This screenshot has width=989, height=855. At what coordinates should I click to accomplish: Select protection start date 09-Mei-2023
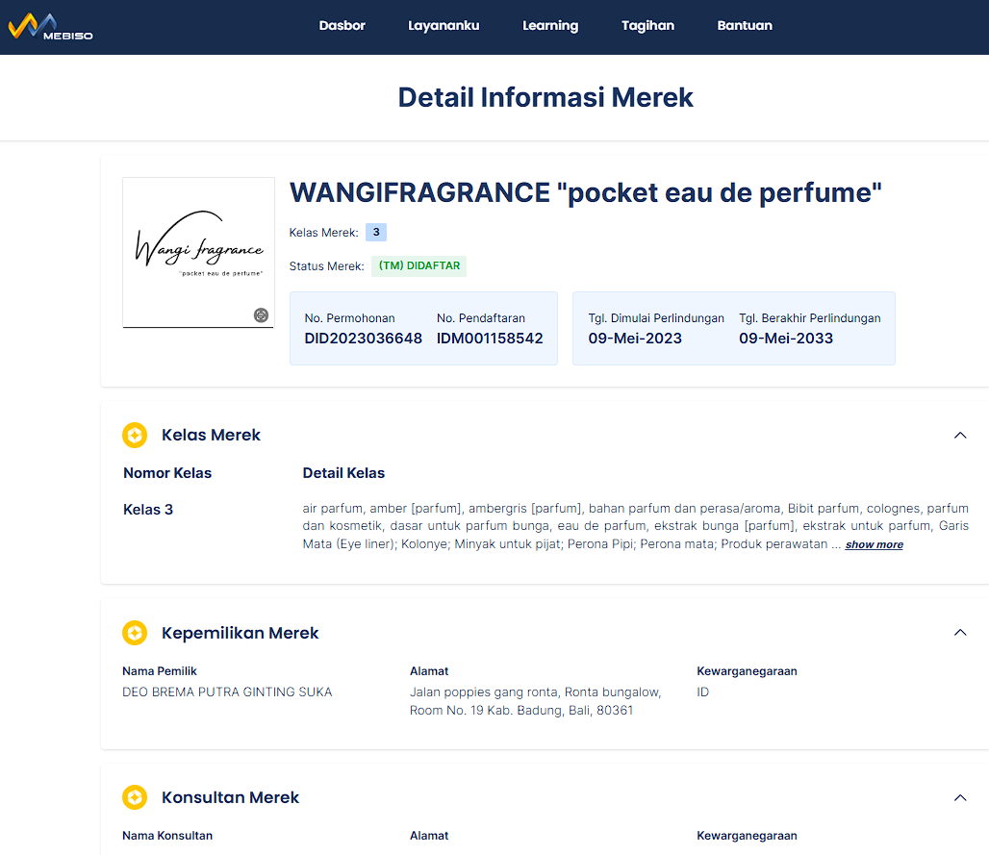pos(635,339)
